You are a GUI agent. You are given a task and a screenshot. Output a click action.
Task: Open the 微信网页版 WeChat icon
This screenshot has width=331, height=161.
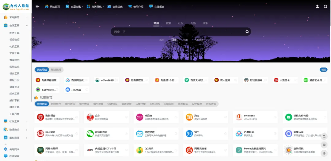tap(90, 134)
